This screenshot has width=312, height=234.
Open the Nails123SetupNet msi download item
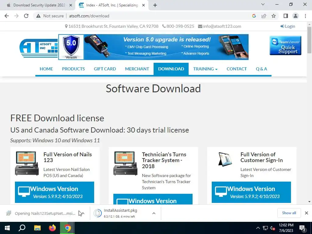(x=41, y=213)
